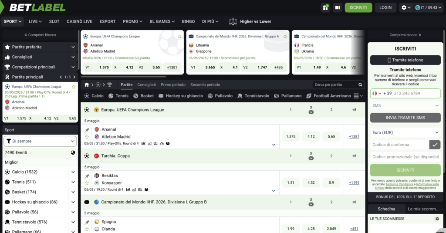The height and width of the screenshot is (233, 446).
Task: Favorite the Arsenal vs Atletico Madrid top card
Action: pyautogui.click(x=179, y=37)
